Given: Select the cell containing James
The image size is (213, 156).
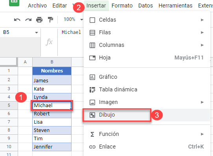Looking at the screenshot, I should click(52, 80).
